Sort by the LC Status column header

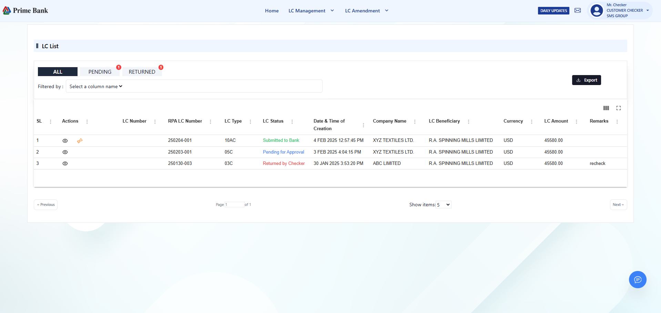273,121
